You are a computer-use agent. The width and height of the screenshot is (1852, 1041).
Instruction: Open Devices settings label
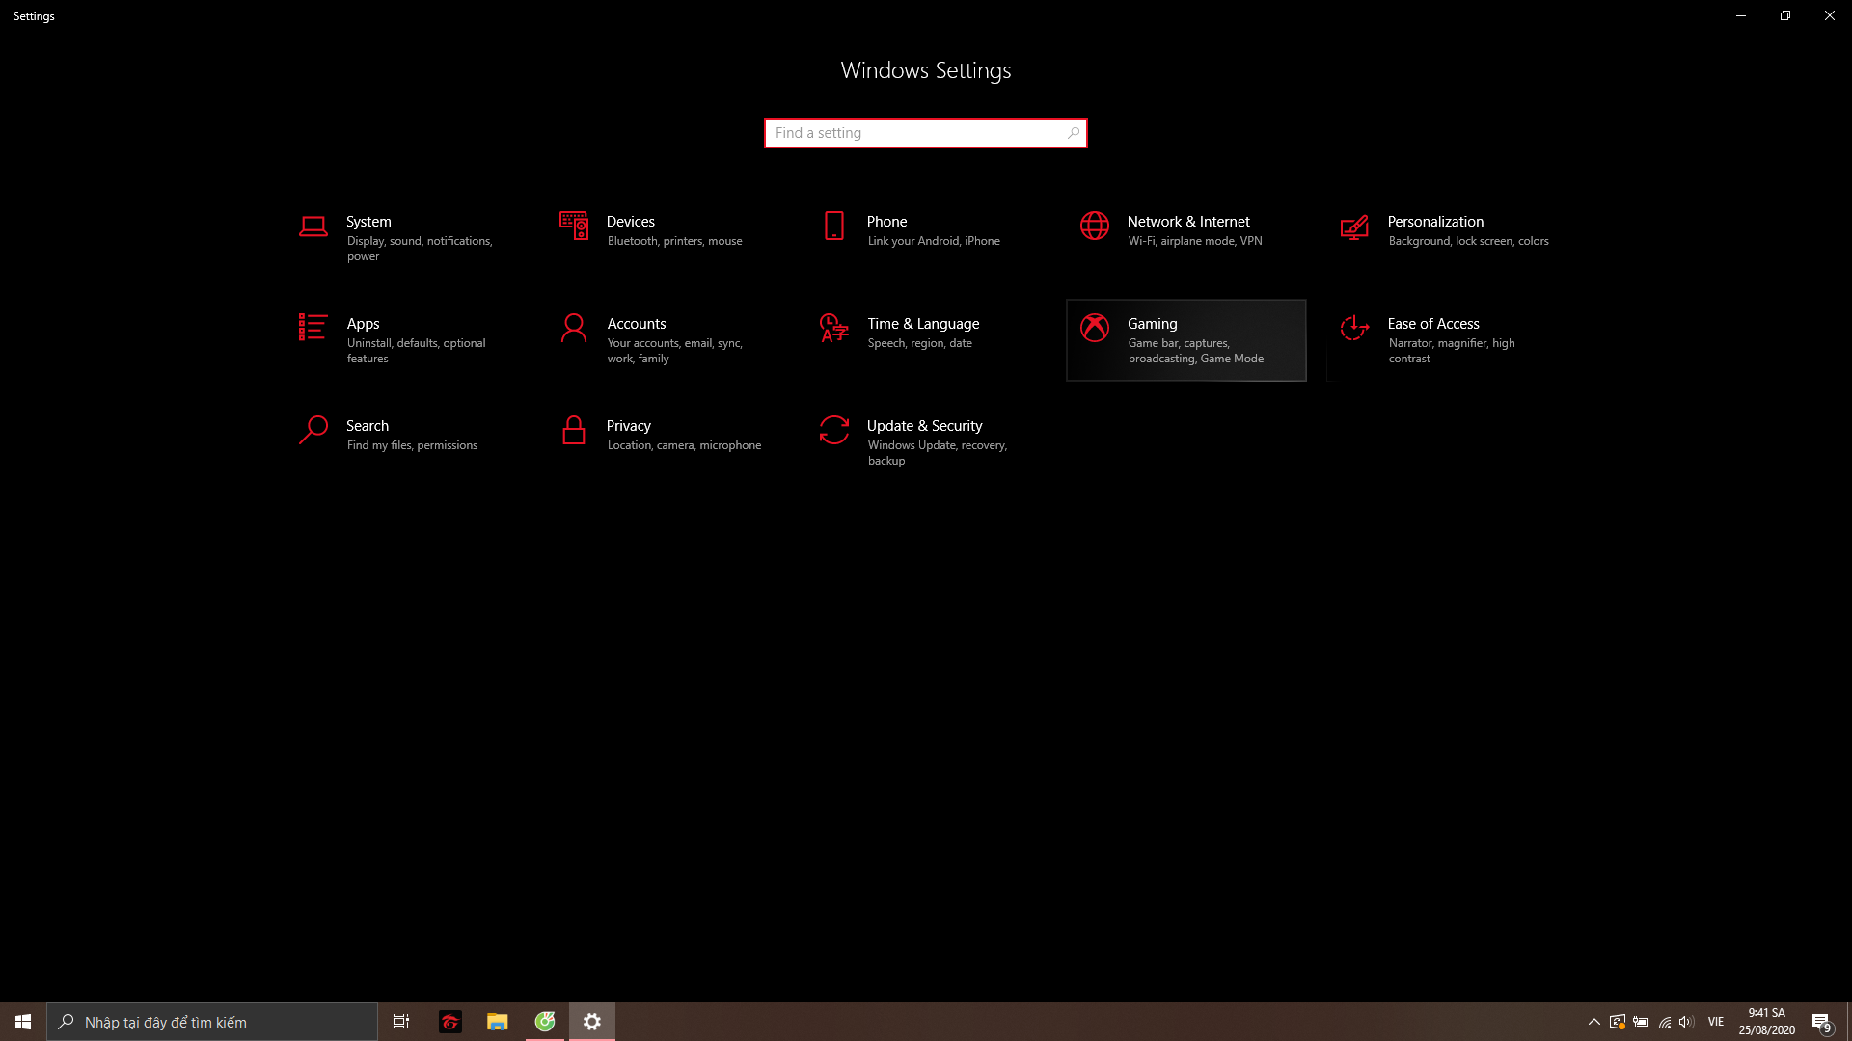coord(631,222)
